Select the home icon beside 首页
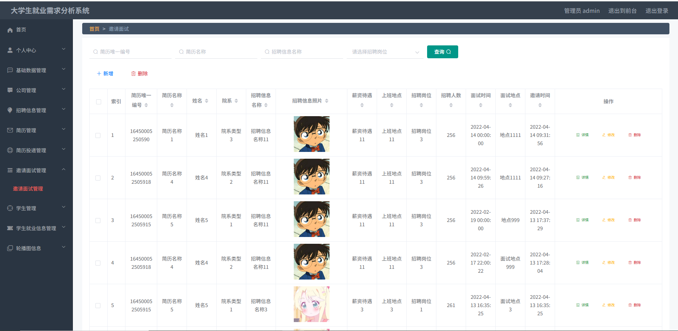 click(10, 30)
